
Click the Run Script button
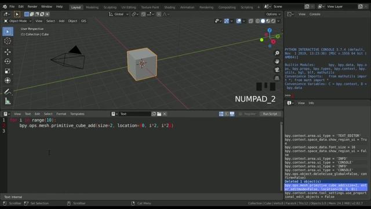click(270, 114)
